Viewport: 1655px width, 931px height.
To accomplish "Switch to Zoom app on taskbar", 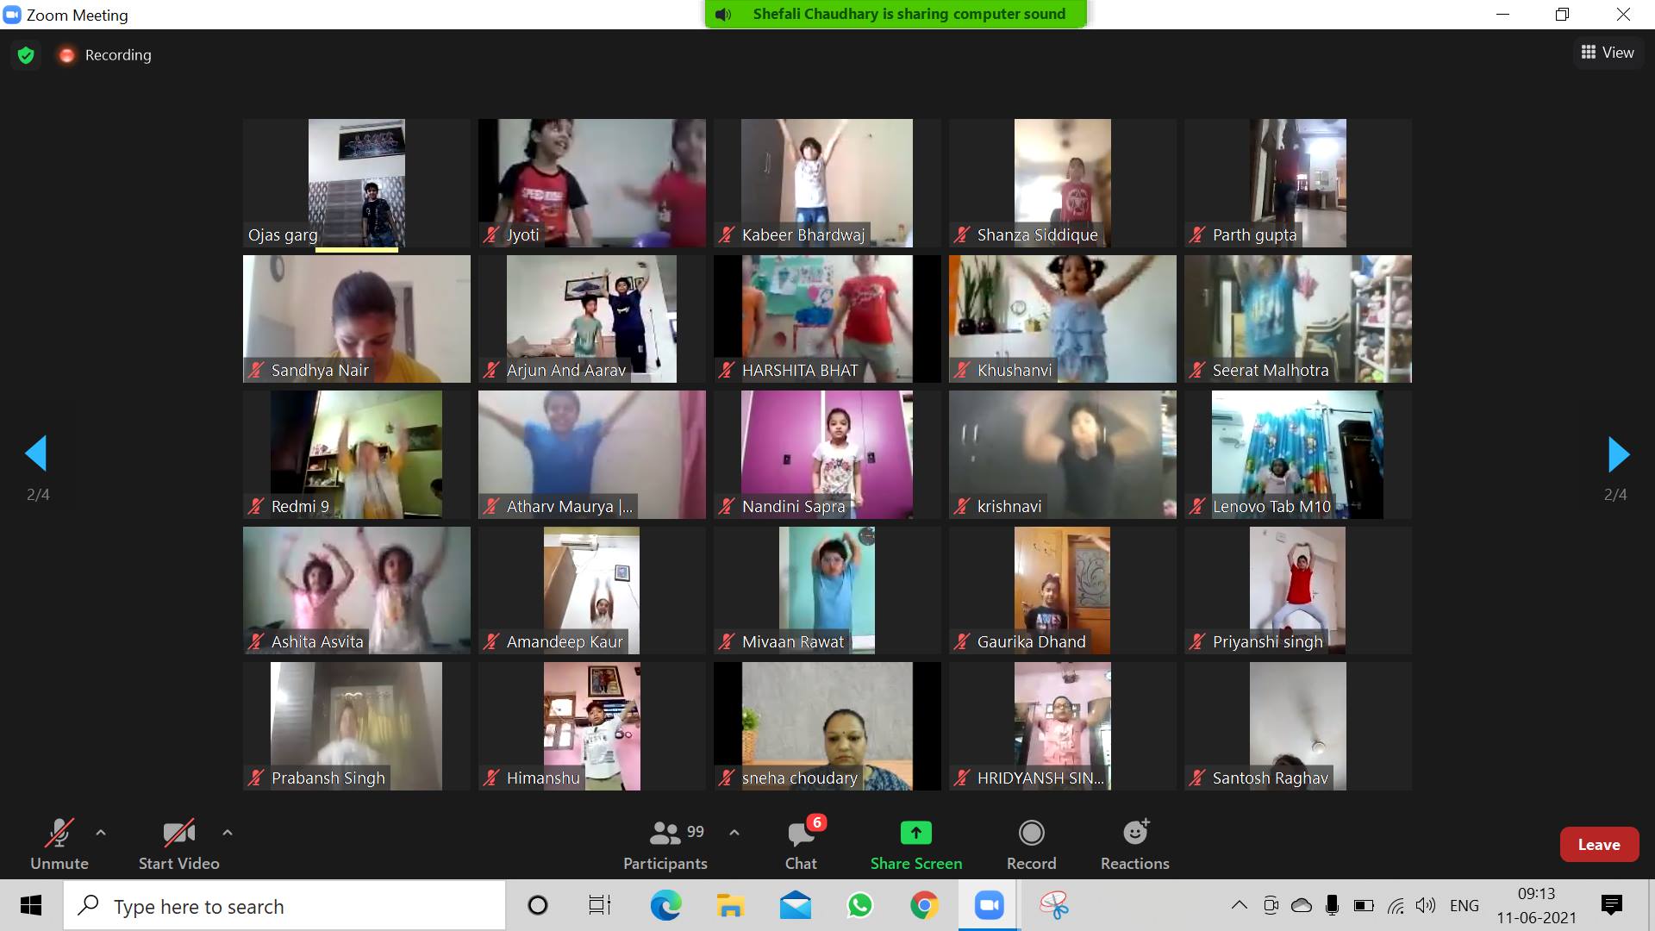I will (989, 905).
